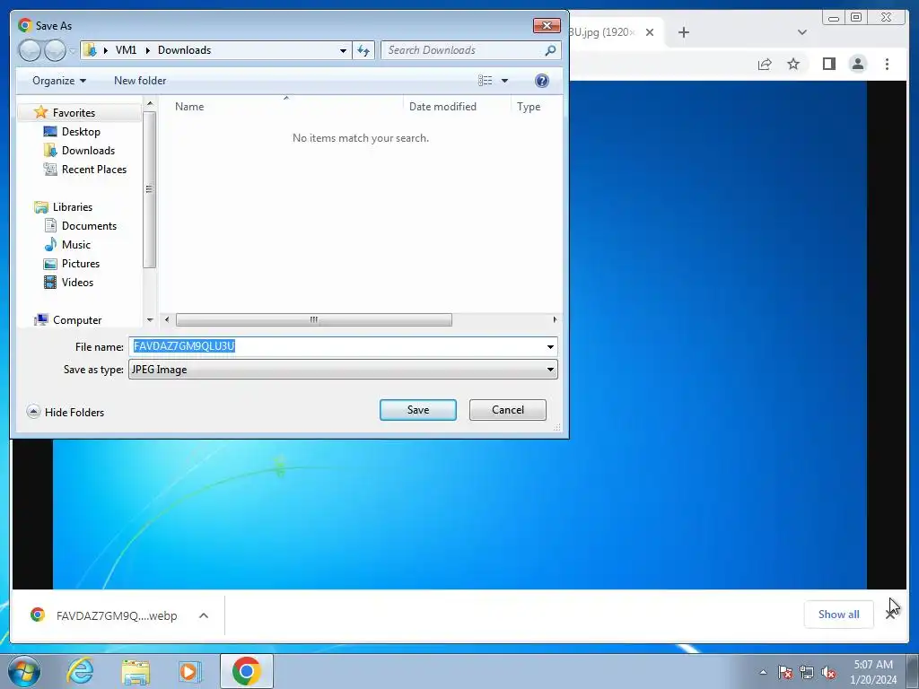The width and height of the screenshot is (919, 689).
Task: Select Downloads under Favorites
Action: [88, 151]
